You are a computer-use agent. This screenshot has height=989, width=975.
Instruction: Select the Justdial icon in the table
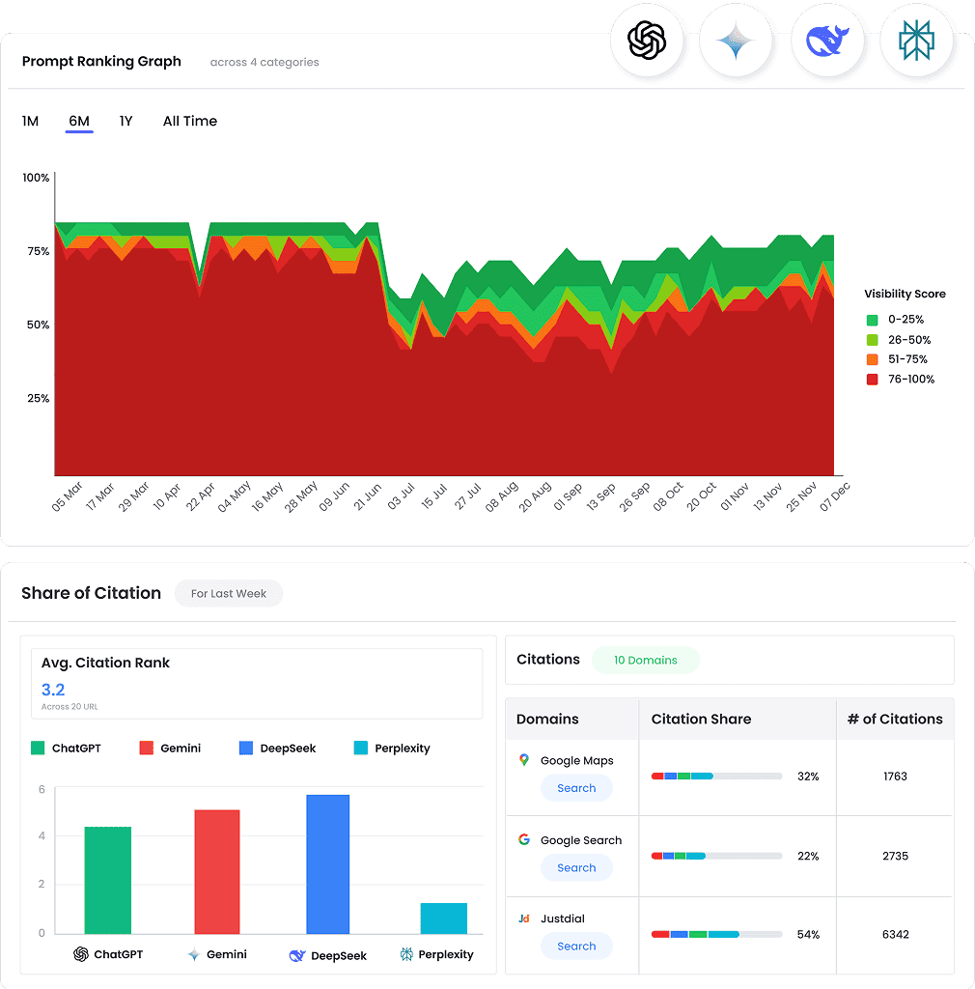point(524,918)
